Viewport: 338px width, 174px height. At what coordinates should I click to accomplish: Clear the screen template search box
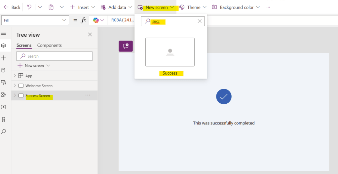(200, 21)
